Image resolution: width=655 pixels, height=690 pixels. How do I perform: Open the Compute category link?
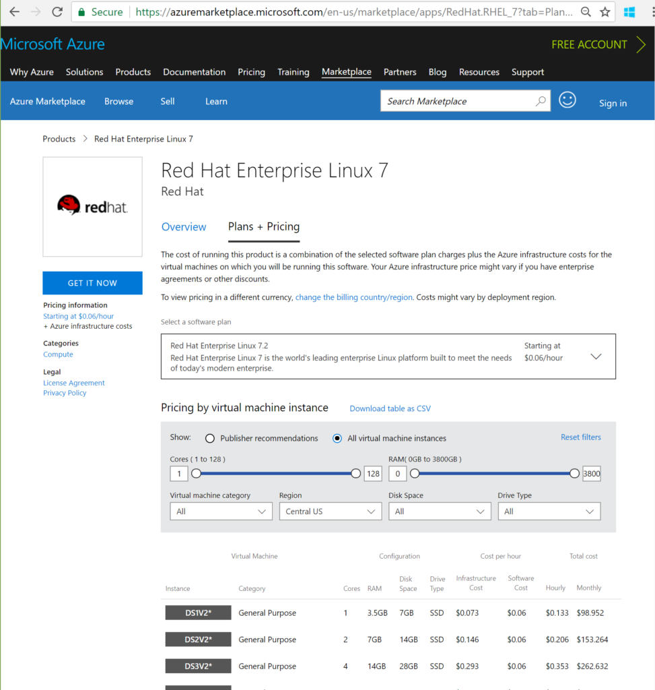coord(58,354)
